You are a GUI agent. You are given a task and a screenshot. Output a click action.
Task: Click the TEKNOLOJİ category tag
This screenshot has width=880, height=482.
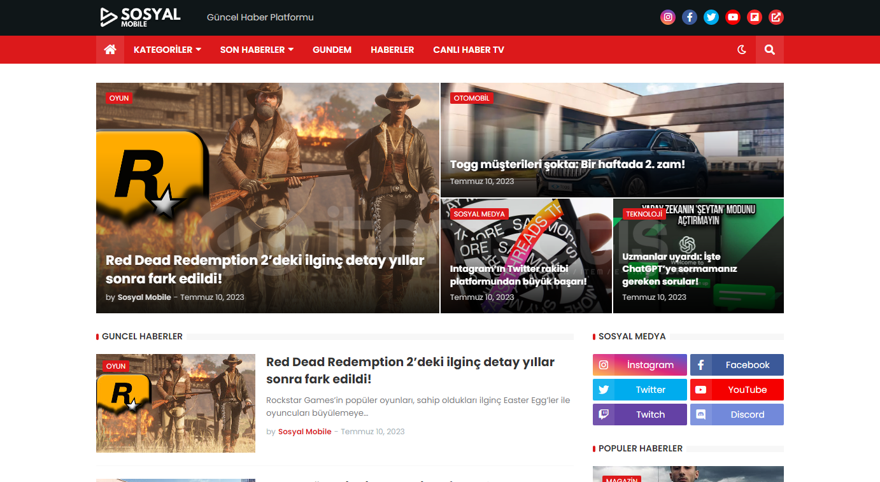click(644, 214)
